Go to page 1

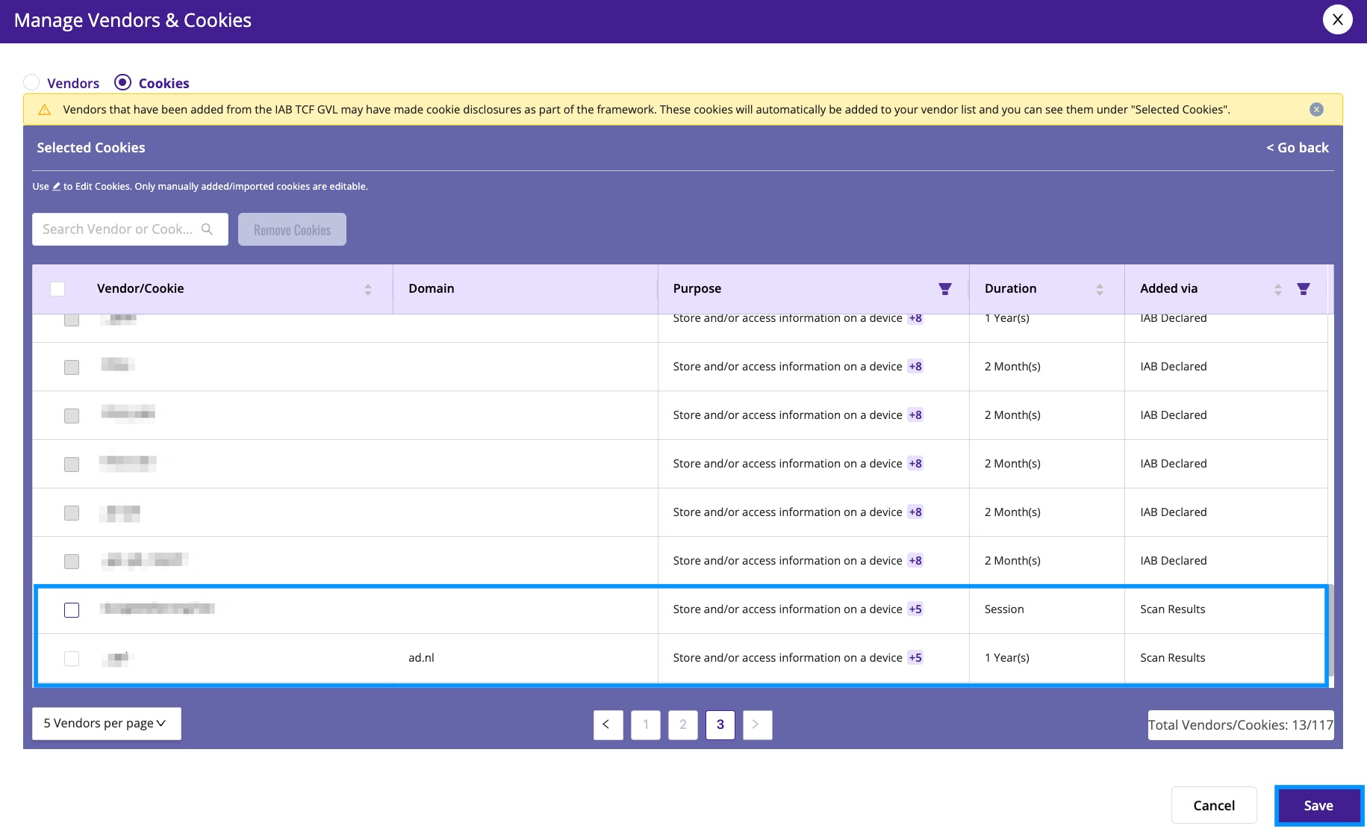tap(646, 725)
